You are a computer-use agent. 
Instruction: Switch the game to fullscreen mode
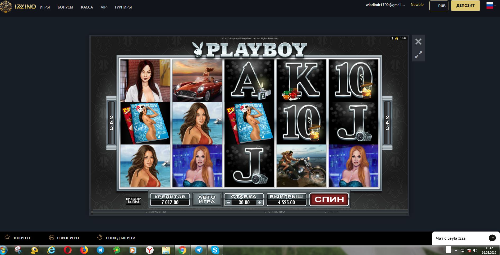tap(418, 55)
